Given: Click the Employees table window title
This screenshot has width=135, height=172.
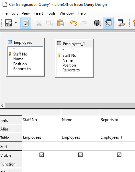Looking at the screenshot, I should click(x=23, y=43).
